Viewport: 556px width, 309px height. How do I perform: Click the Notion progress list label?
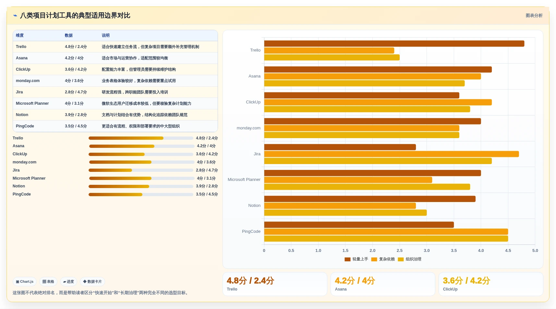[x=19, y=186]
